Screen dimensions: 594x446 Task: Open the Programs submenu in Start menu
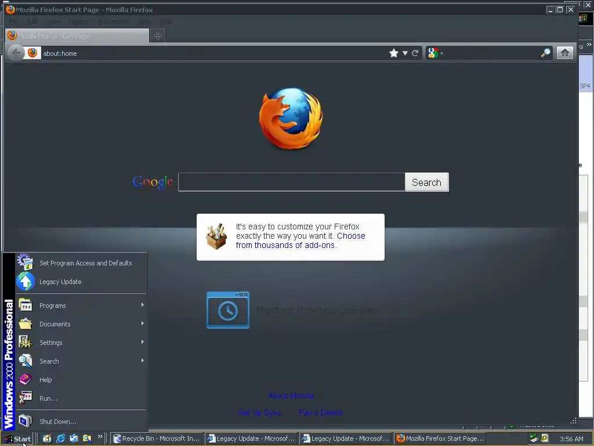(81, 305)
